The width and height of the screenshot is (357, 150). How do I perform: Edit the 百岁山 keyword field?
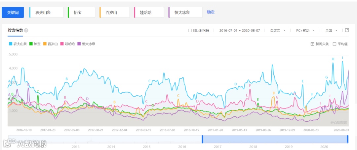tap(114, 12)
